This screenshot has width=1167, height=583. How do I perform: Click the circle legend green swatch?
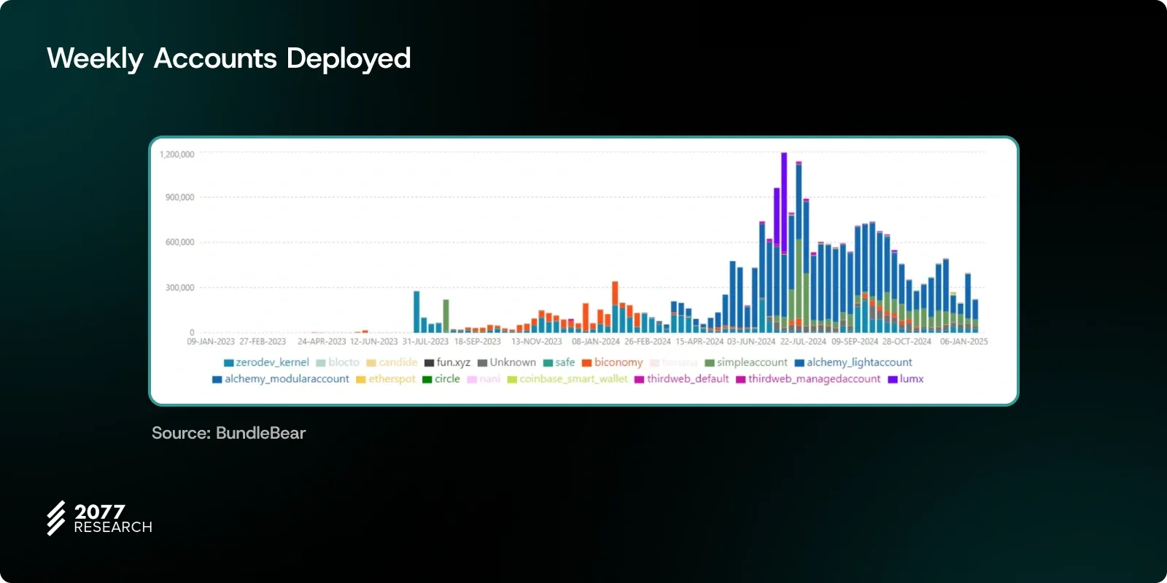(427, 380)
